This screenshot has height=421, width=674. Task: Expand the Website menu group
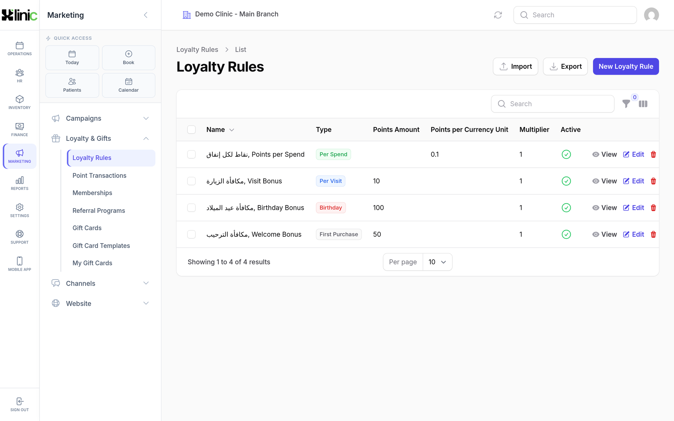click(100, 303)
